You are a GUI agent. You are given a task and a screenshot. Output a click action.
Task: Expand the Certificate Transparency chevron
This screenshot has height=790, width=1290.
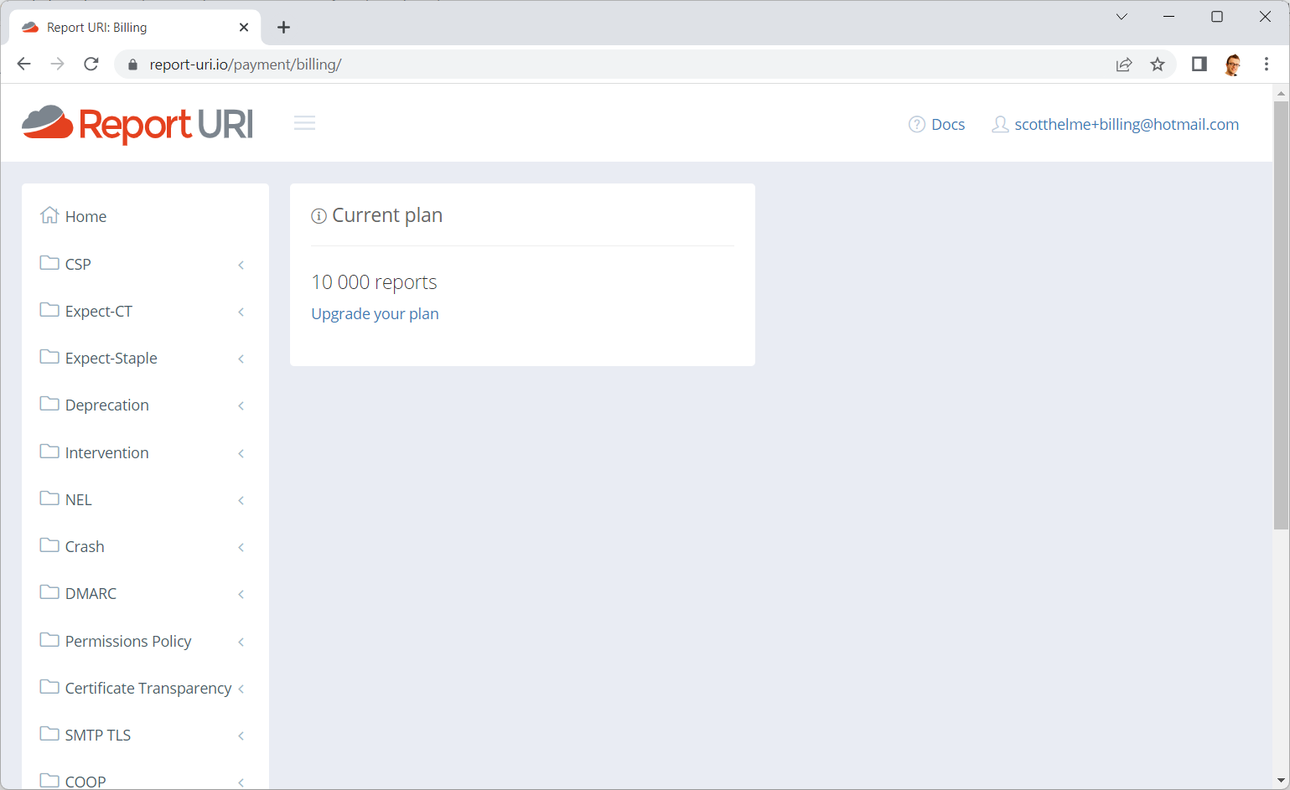tap(241, 689)
